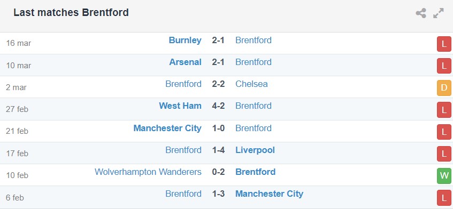Click the share icon in the header
The height and width of the screenshot is (209, 453).
pyautogui.click(x=421, y=13)
